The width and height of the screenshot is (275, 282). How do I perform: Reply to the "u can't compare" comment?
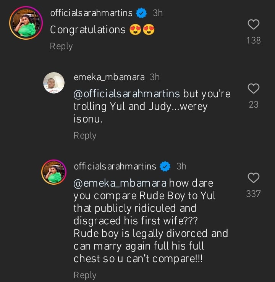click(x=85, y=275)
